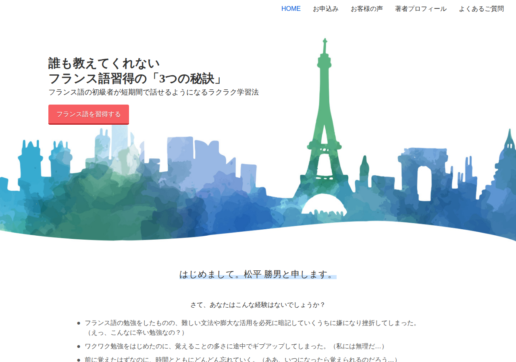Click the line さて、あなたはこんな経験はないでしょうか？

(258, 305)
